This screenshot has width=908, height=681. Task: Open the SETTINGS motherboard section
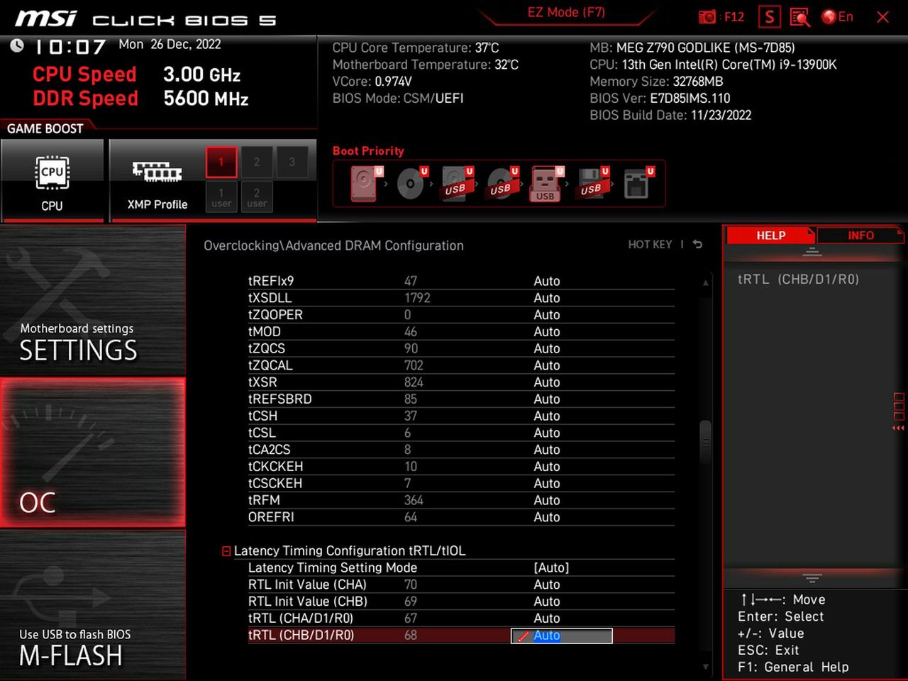[93, 300]
